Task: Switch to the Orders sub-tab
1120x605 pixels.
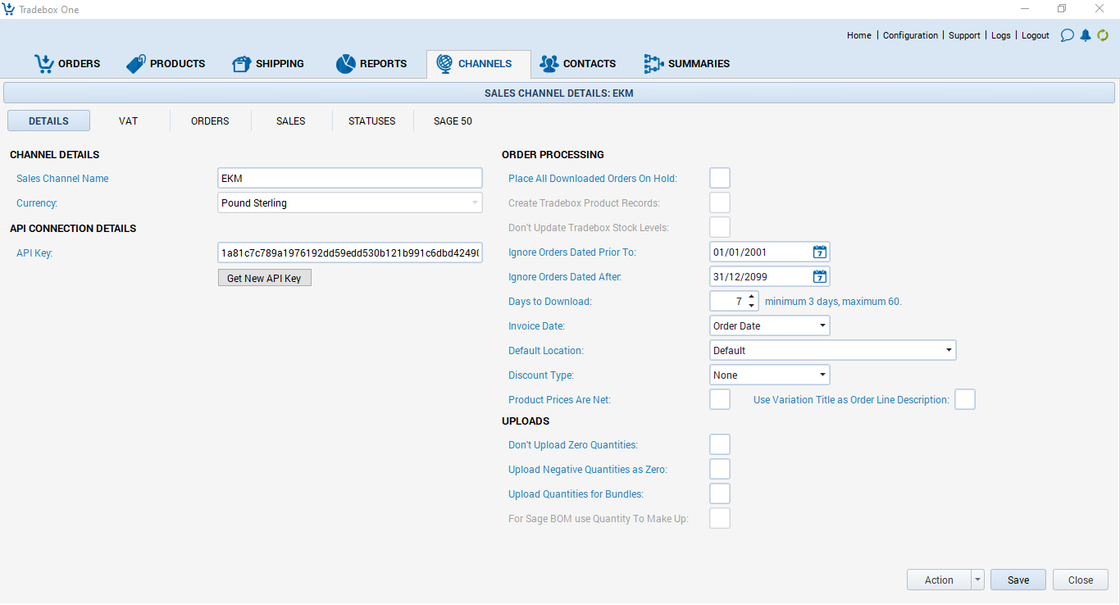Action: (x=210, y=121)
